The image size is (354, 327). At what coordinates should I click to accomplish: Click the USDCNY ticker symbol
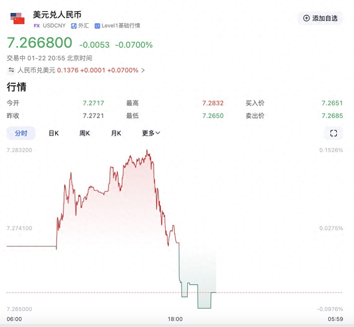[54, 26]
